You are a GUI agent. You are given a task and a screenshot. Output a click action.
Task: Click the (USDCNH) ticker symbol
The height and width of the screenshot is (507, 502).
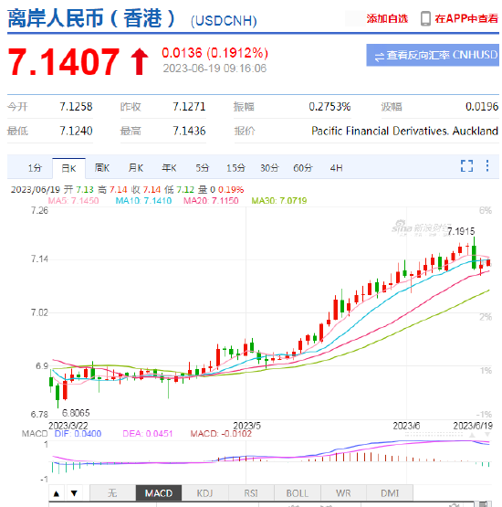point(224,21)
